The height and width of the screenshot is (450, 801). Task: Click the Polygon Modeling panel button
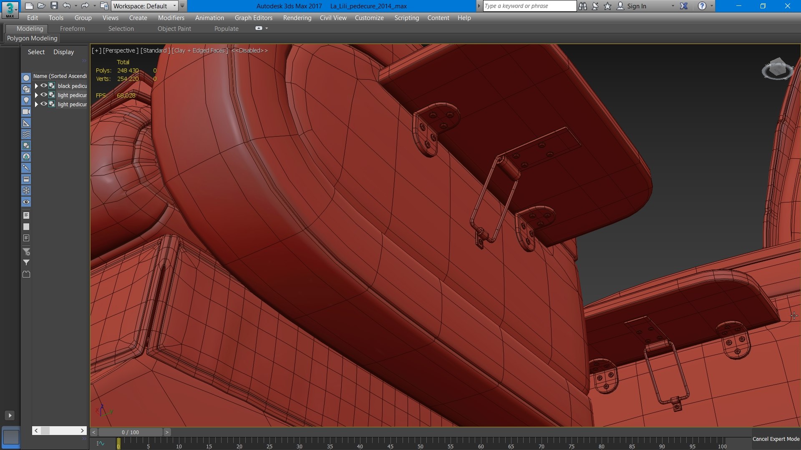(x=32, y=38)
